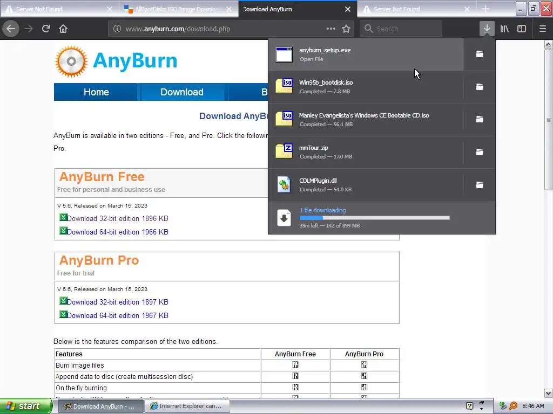Go back with the back arrow button
The height and width of the screenshot is (414, 553).
tap(11, 29)
